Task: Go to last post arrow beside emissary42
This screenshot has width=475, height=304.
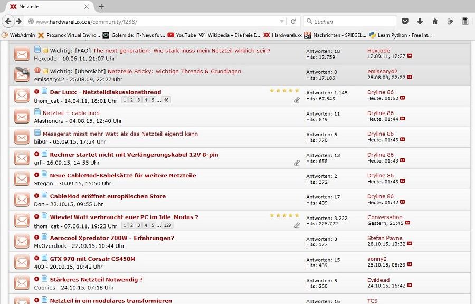Action: click(x=410, y=77)
